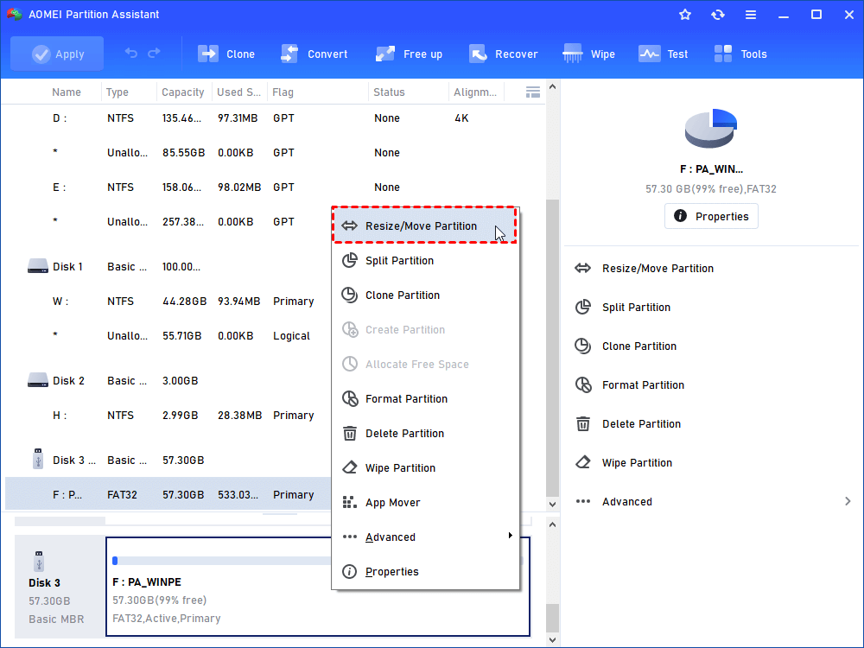Select the E: NTFS partition row

273,187
